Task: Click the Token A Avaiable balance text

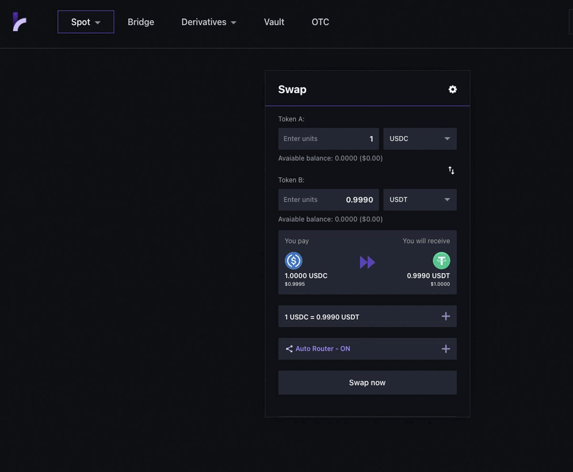Action: tap(330, 158)
